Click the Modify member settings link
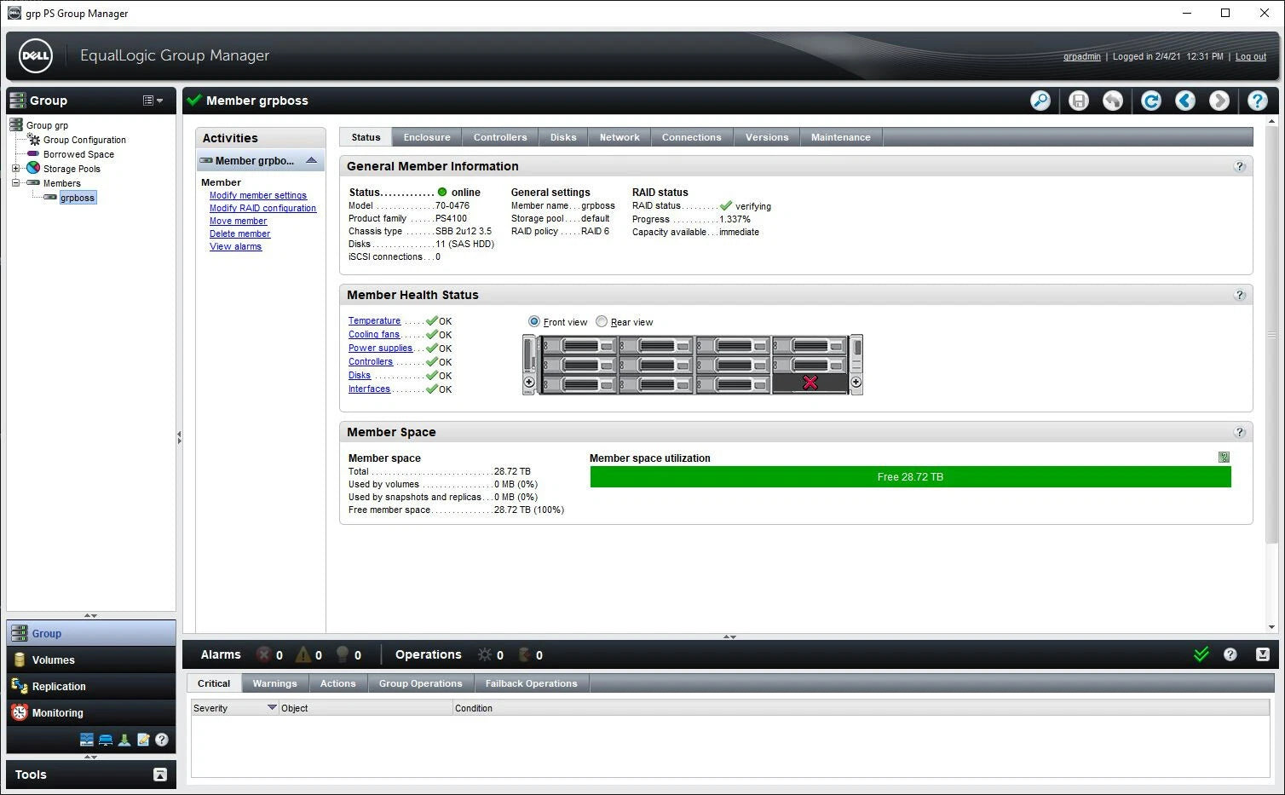The width and height of the screenshot is (1285, 795). (258, 195)
